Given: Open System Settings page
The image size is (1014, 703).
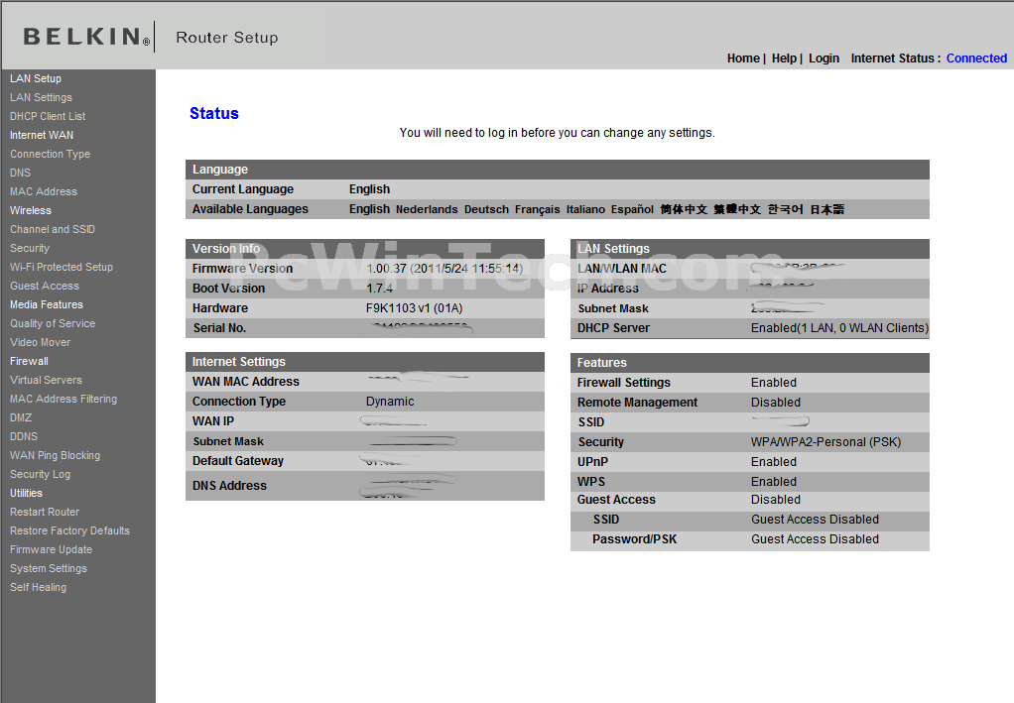Looking at the screenshot, I should [x=49, y=568].
